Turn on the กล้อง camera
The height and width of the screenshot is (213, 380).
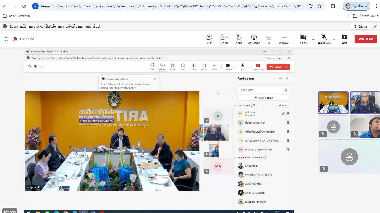point(303,39)
